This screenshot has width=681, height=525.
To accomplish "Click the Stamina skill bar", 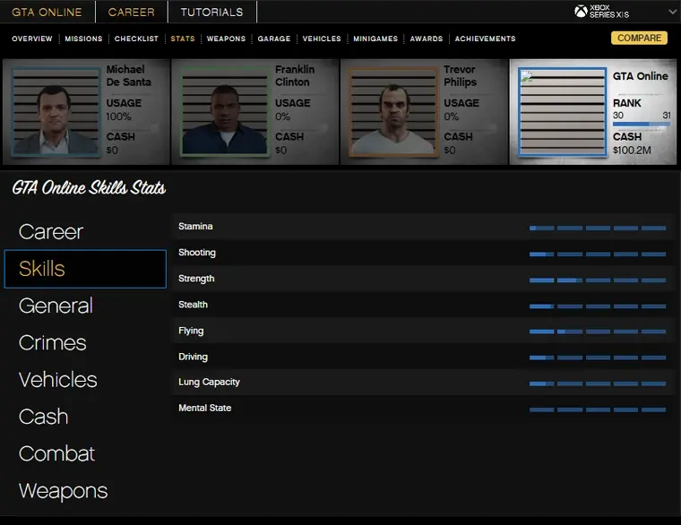I will (598, 228).
